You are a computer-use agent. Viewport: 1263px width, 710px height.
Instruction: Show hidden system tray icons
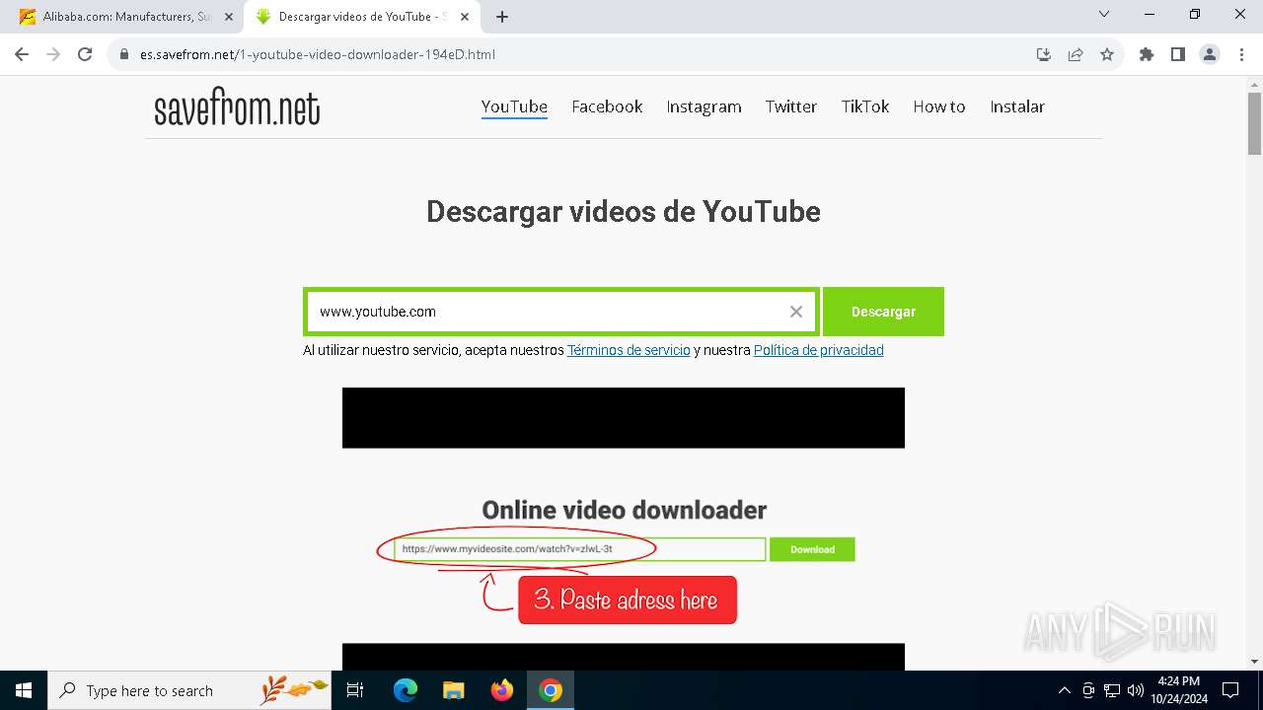[x=1064, y=690]
